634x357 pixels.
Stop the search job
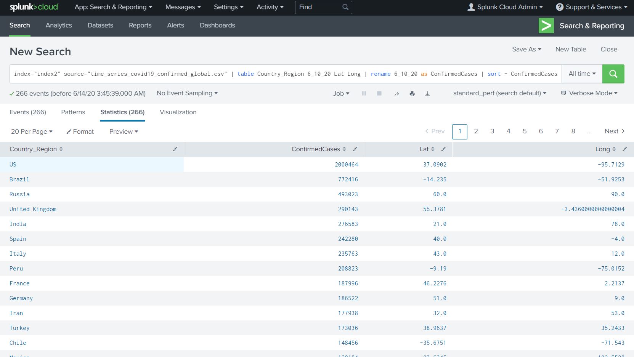coord(379,93)
